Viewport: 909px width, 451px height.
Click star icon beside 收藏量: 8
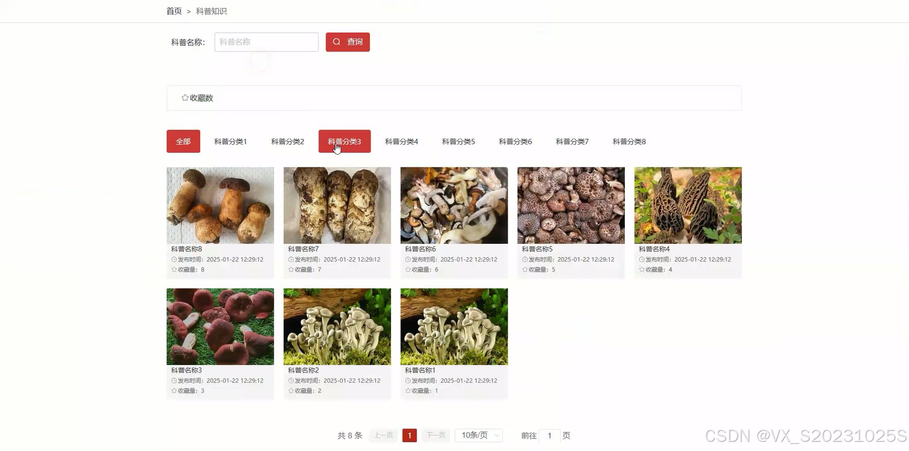[x=174, y=269]
